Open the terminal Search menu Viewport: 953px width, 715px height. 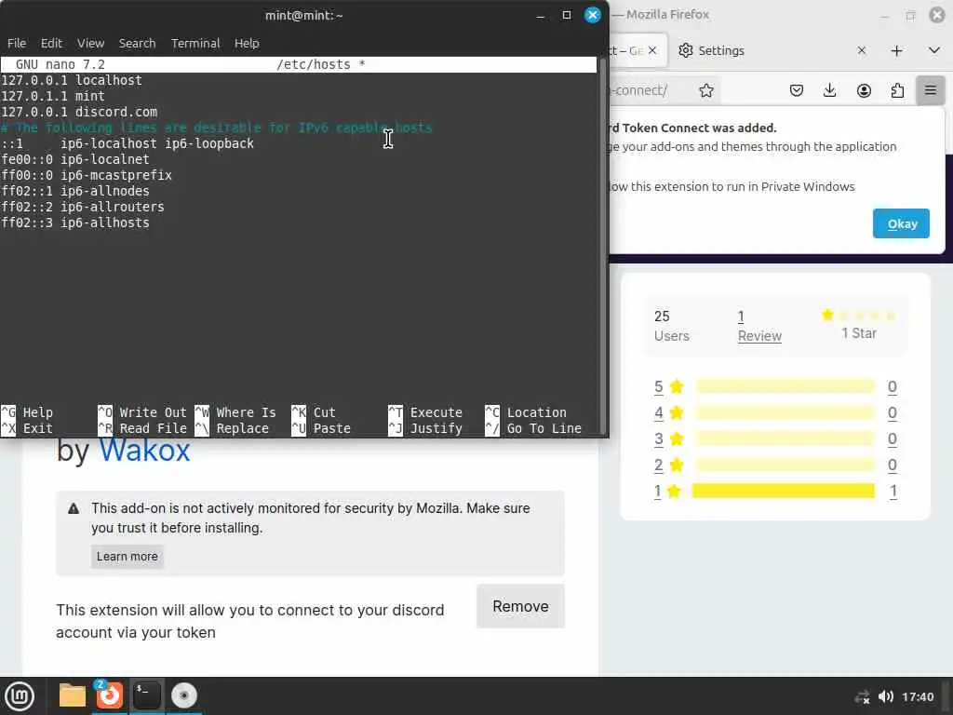[138, 43]
